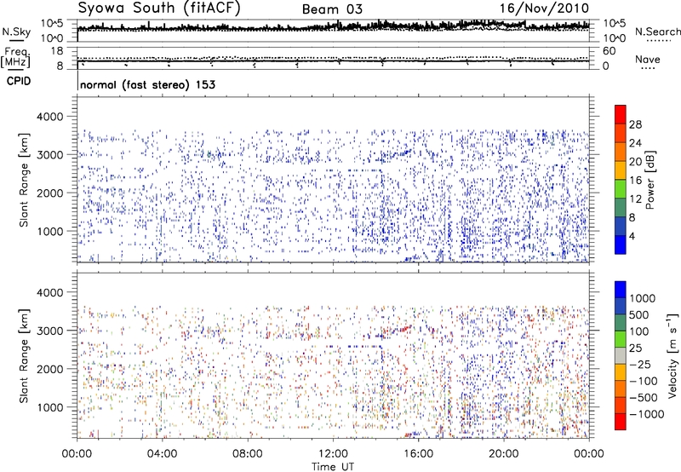The width and height of the screenshot is (681, 472).
Task: Click the 'Freq. [MHz]' axis label
Action: click(x=16, y=58)
